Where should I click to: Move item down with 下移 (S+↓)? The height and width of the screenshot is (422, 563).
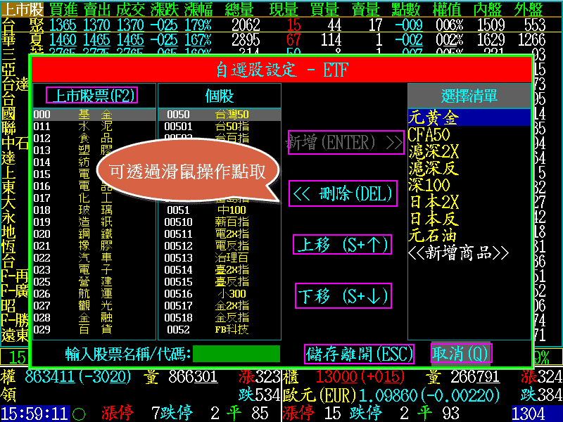click(x=341, y=296)
